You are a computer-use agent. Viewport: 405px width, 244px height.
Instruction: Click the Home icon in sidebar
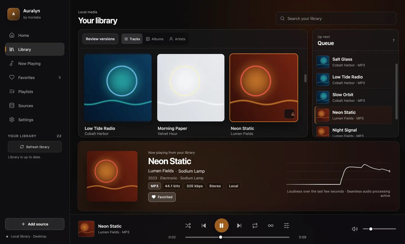[12, 35]
